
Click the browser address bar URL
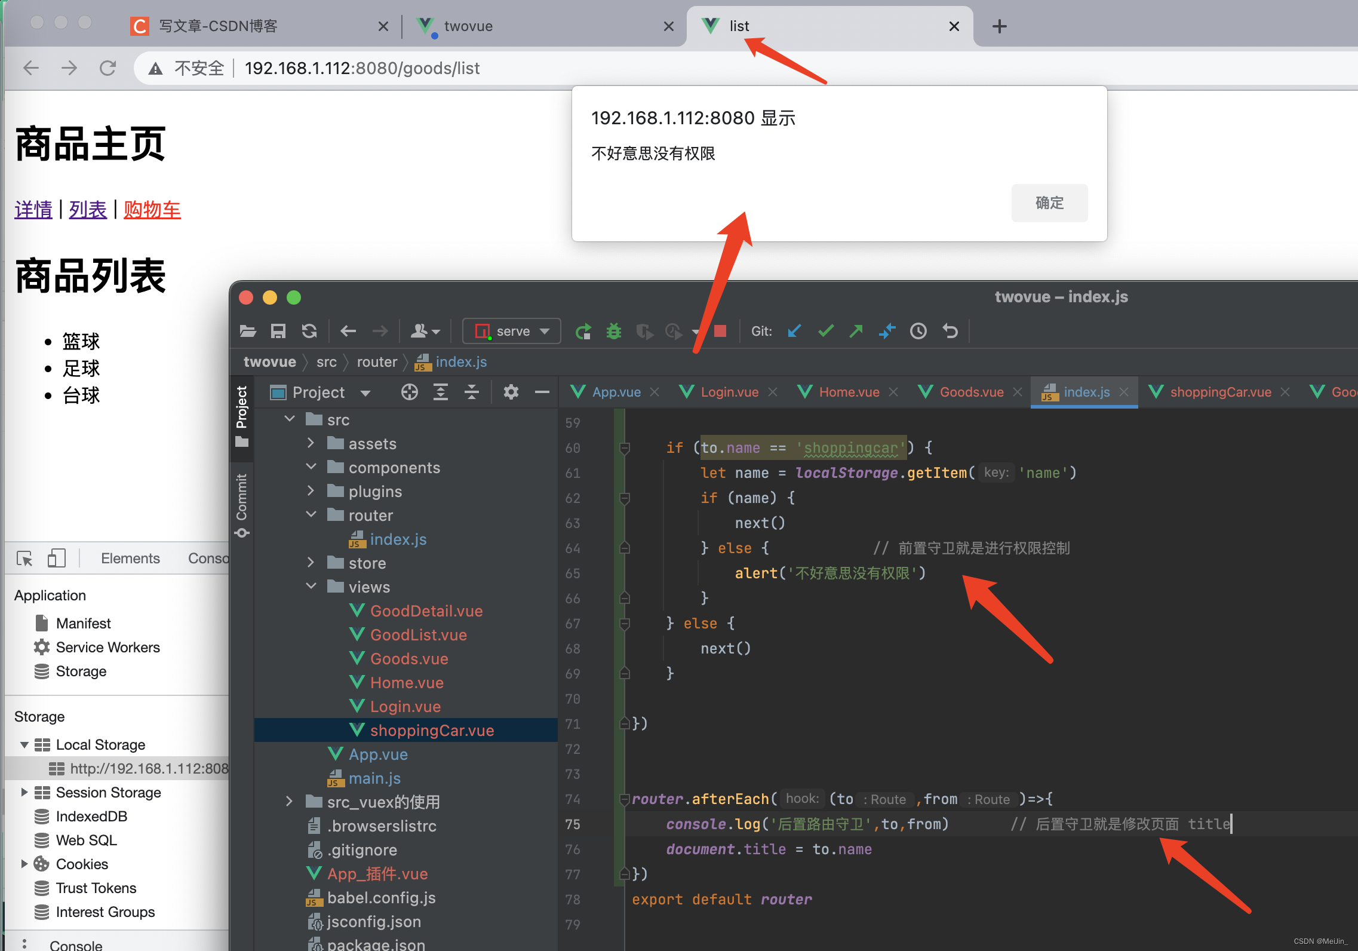coord(362,68)
